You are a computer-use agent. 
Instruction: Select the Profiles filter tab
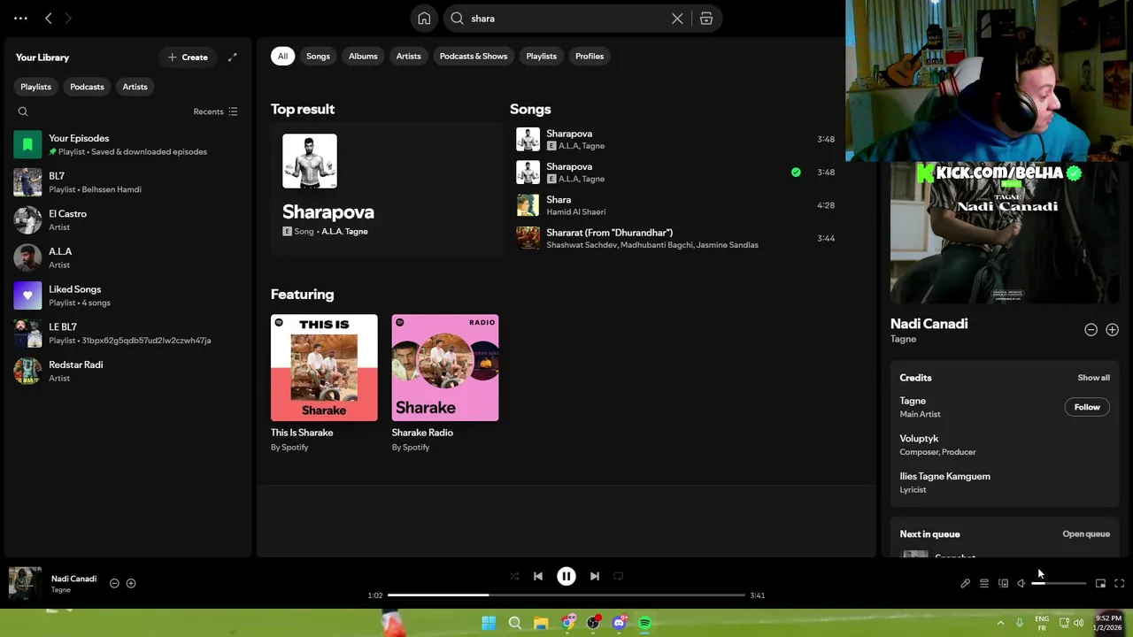click(590, 56)
